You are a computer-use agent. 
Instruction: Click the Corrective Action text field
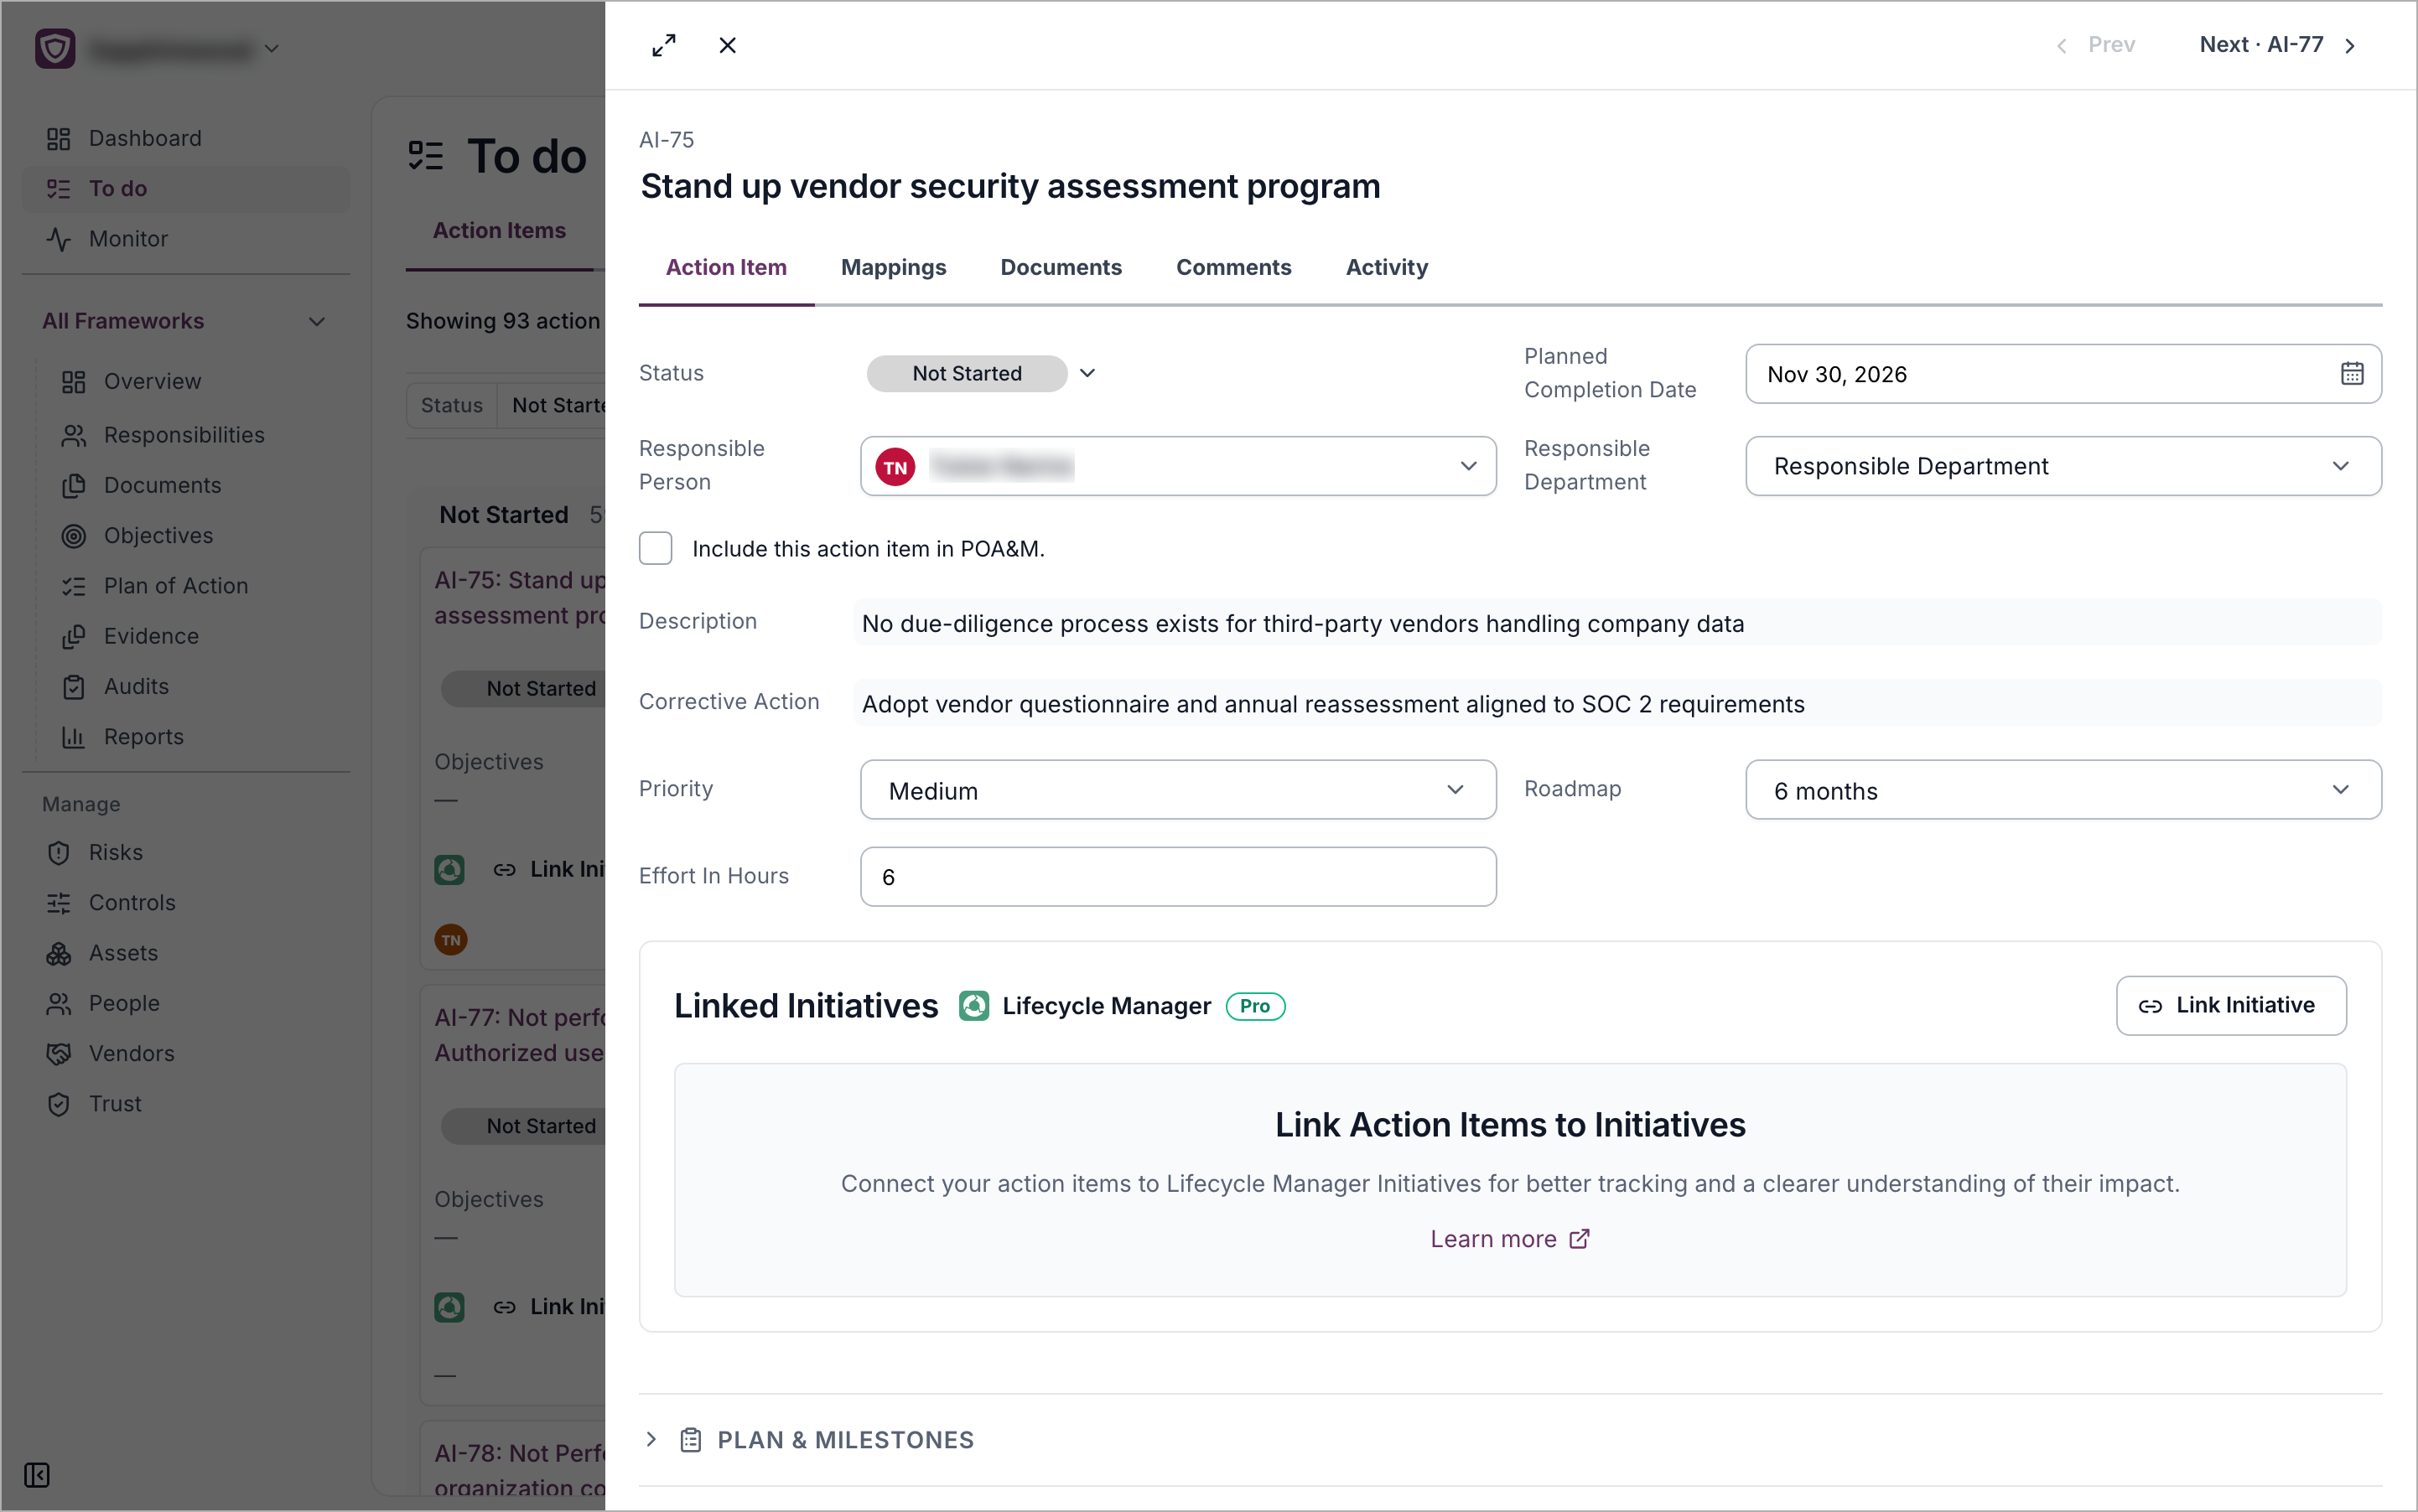point(1616,703)
